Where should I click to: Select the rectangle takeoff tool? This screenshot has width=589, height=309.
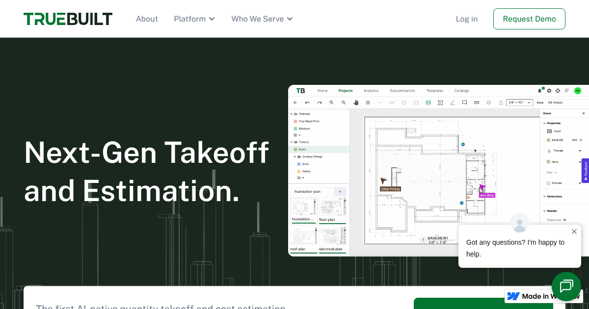click(x=416, y=103)
